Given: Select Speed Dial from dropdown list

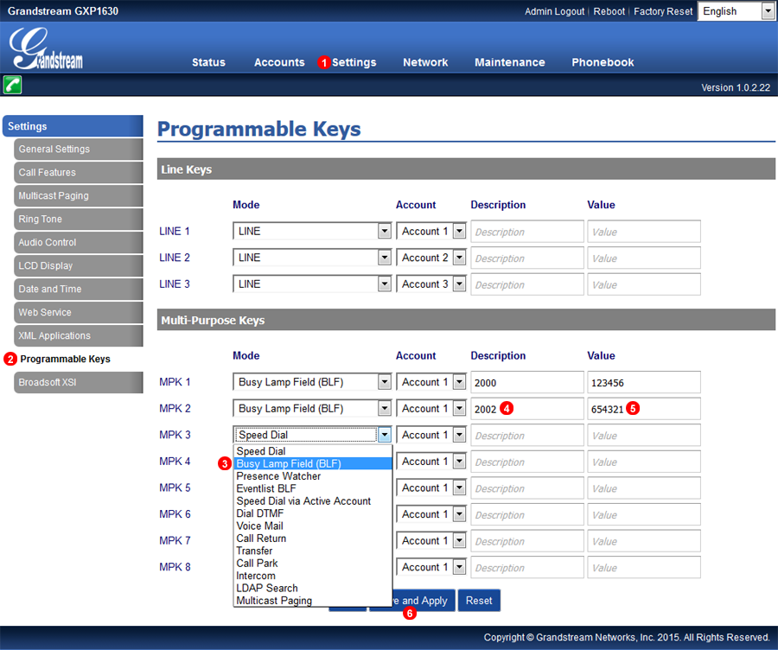Looking at the screenshot, I should [x=313, y=451].
